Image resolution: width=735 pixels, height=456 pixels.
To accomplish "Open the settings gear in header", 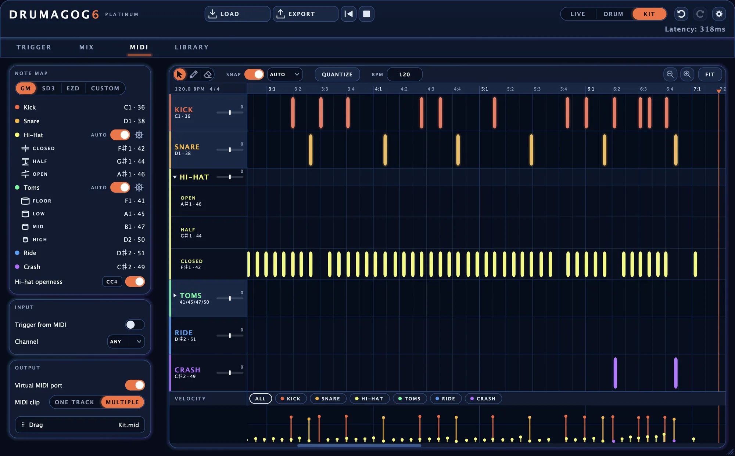I will coord(719,14).
